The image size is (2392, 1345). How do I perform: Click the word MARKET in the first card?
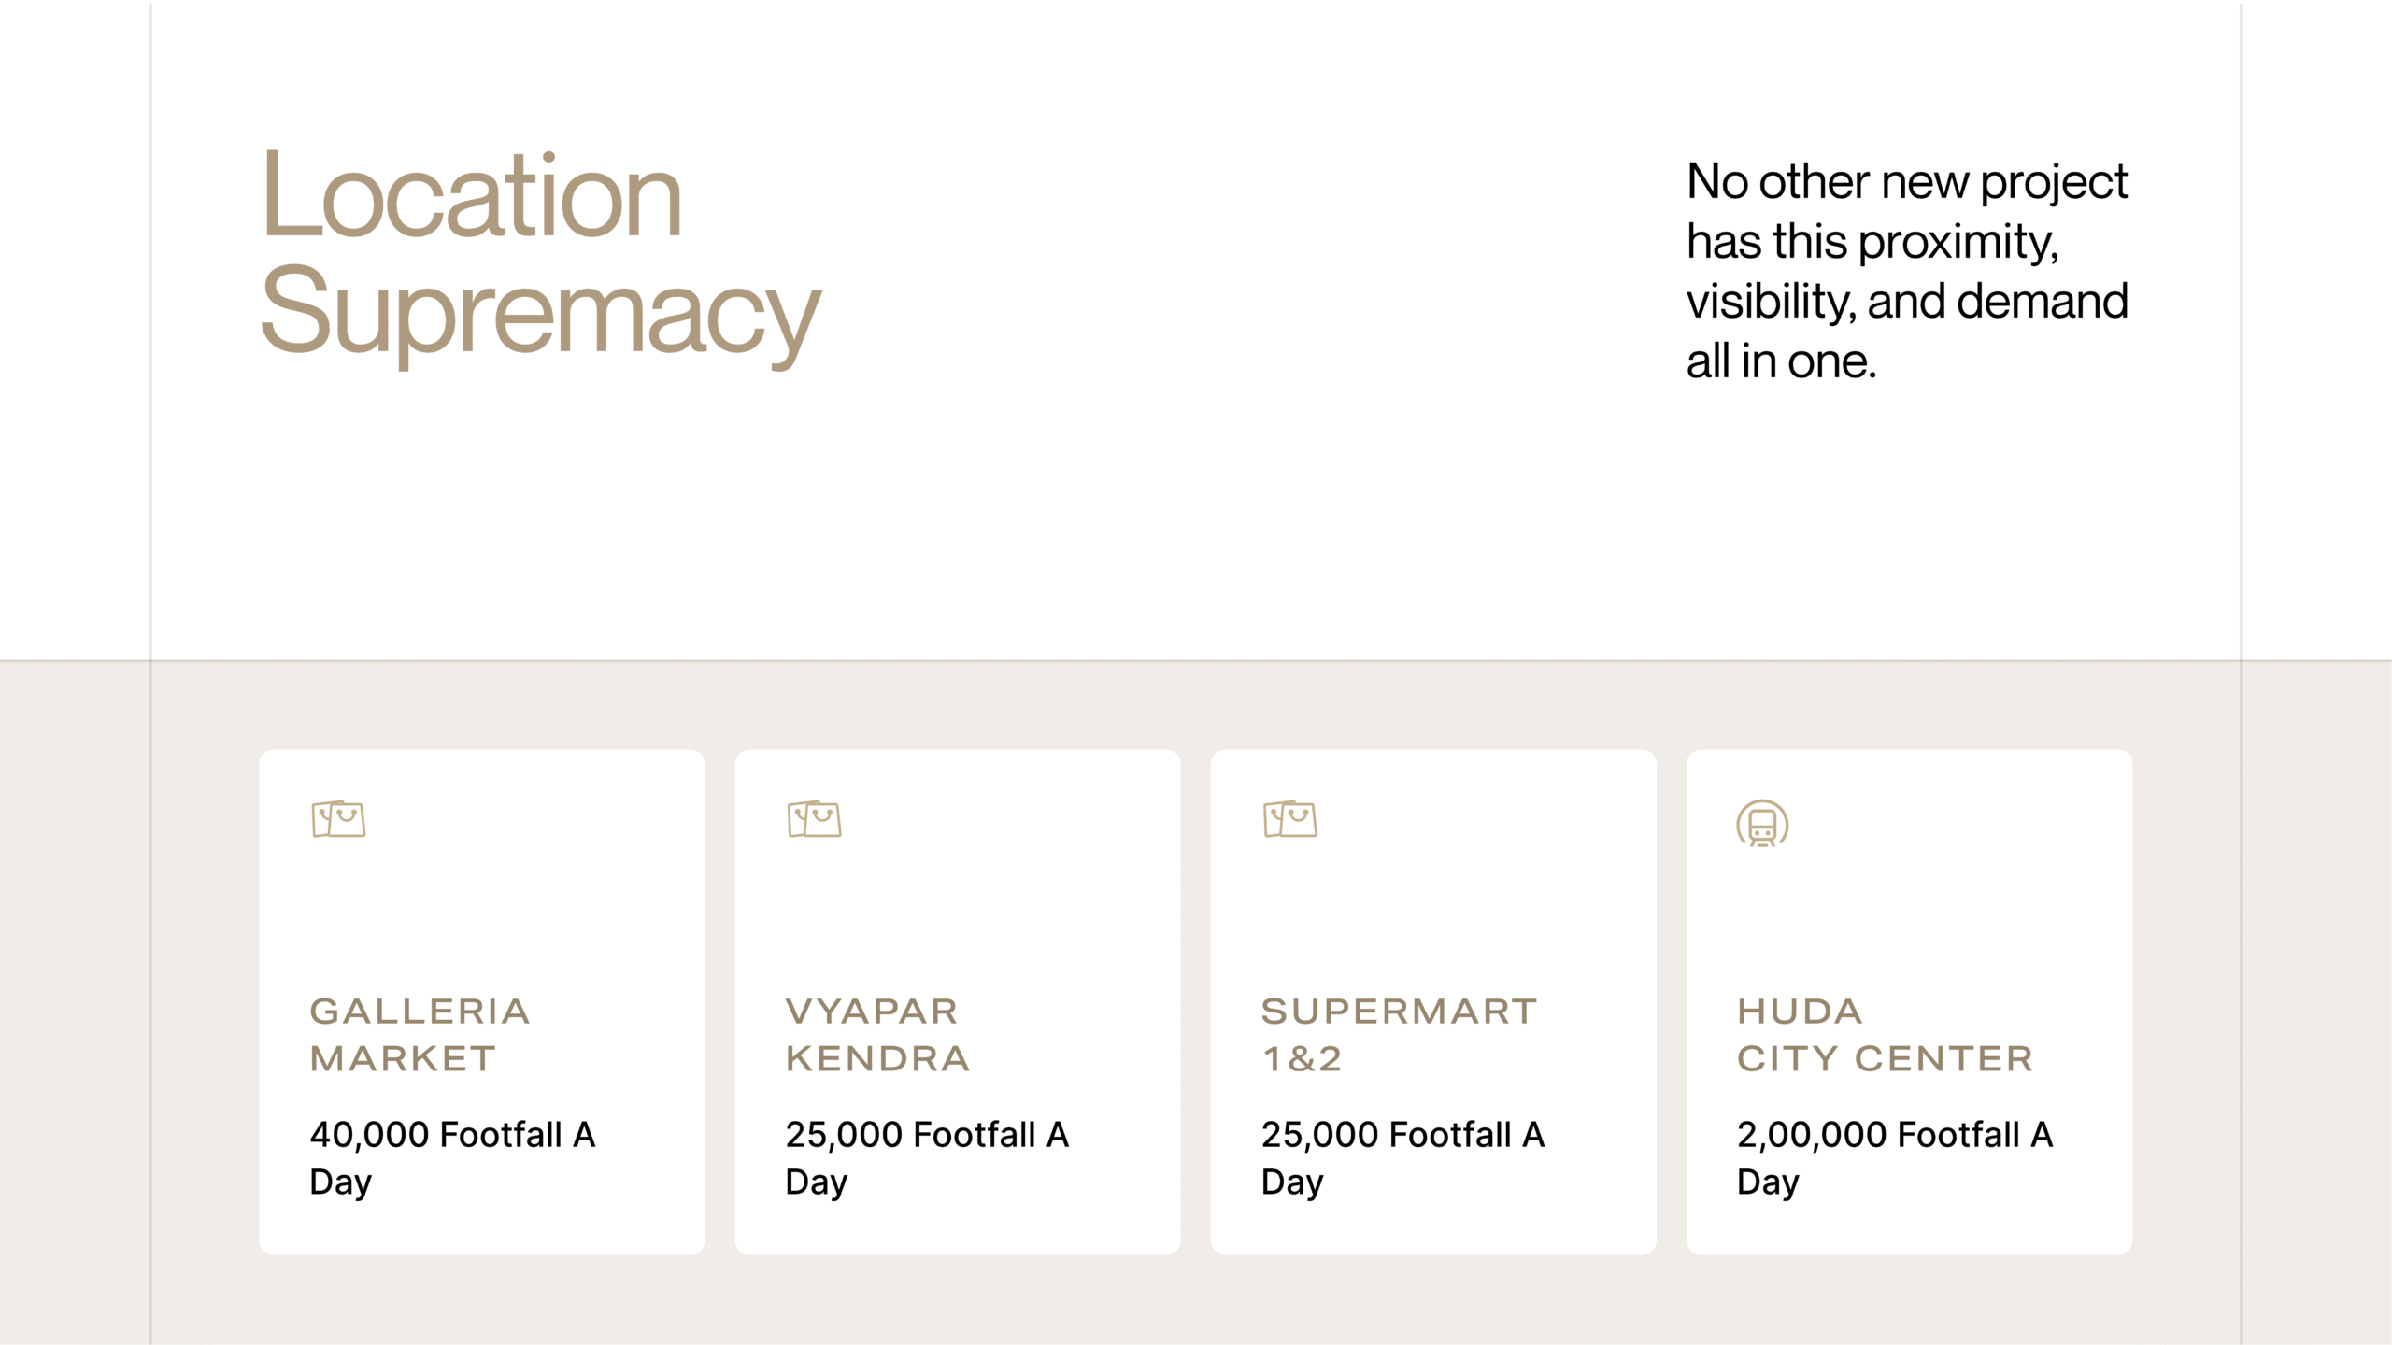403,1059
